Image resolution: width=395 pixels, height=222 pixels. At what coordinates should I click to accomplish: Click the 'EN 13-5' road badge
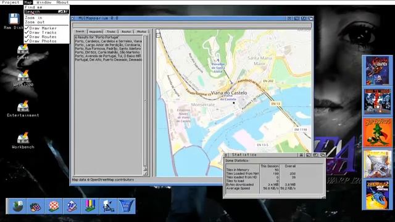pyautogui.click(x=262, y=145)
